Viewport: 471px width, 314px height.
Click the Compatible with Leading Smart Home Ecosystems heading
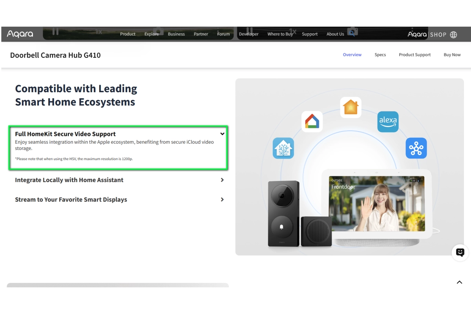click(x=76, y=95)
